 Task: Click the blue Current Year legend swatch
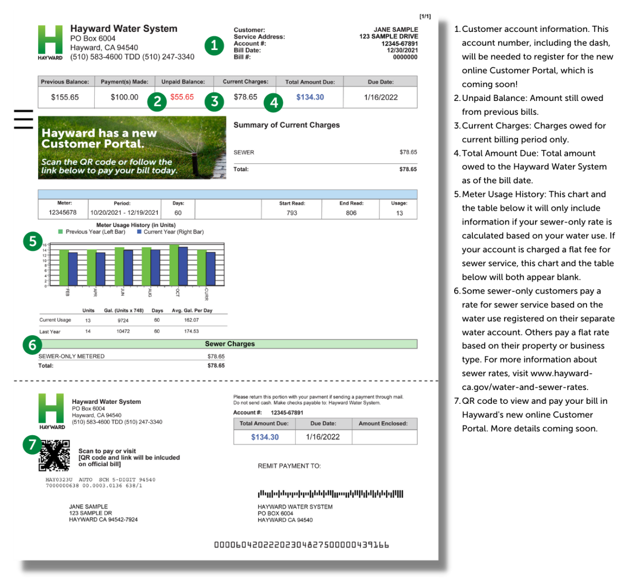click(x=139, y=232)
